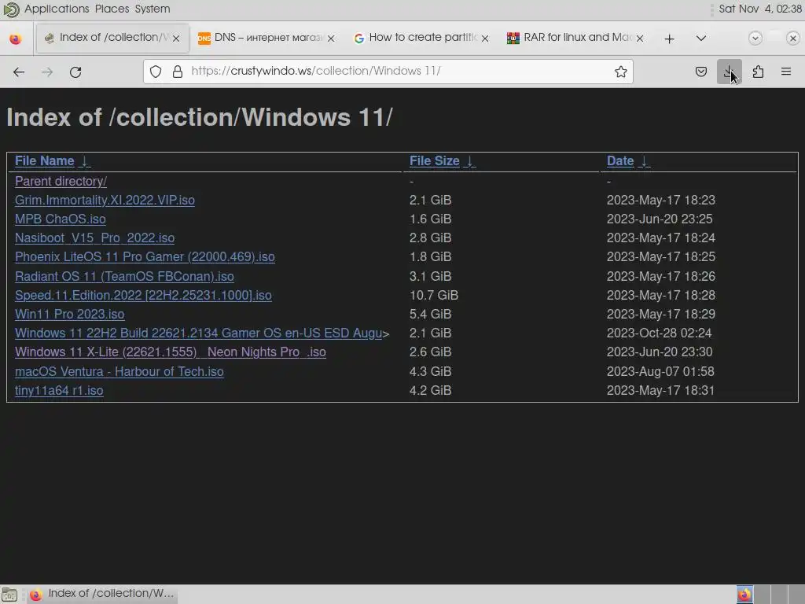
Task: Click the clock showing Sat Nov 4
Action: click(760, 9)
